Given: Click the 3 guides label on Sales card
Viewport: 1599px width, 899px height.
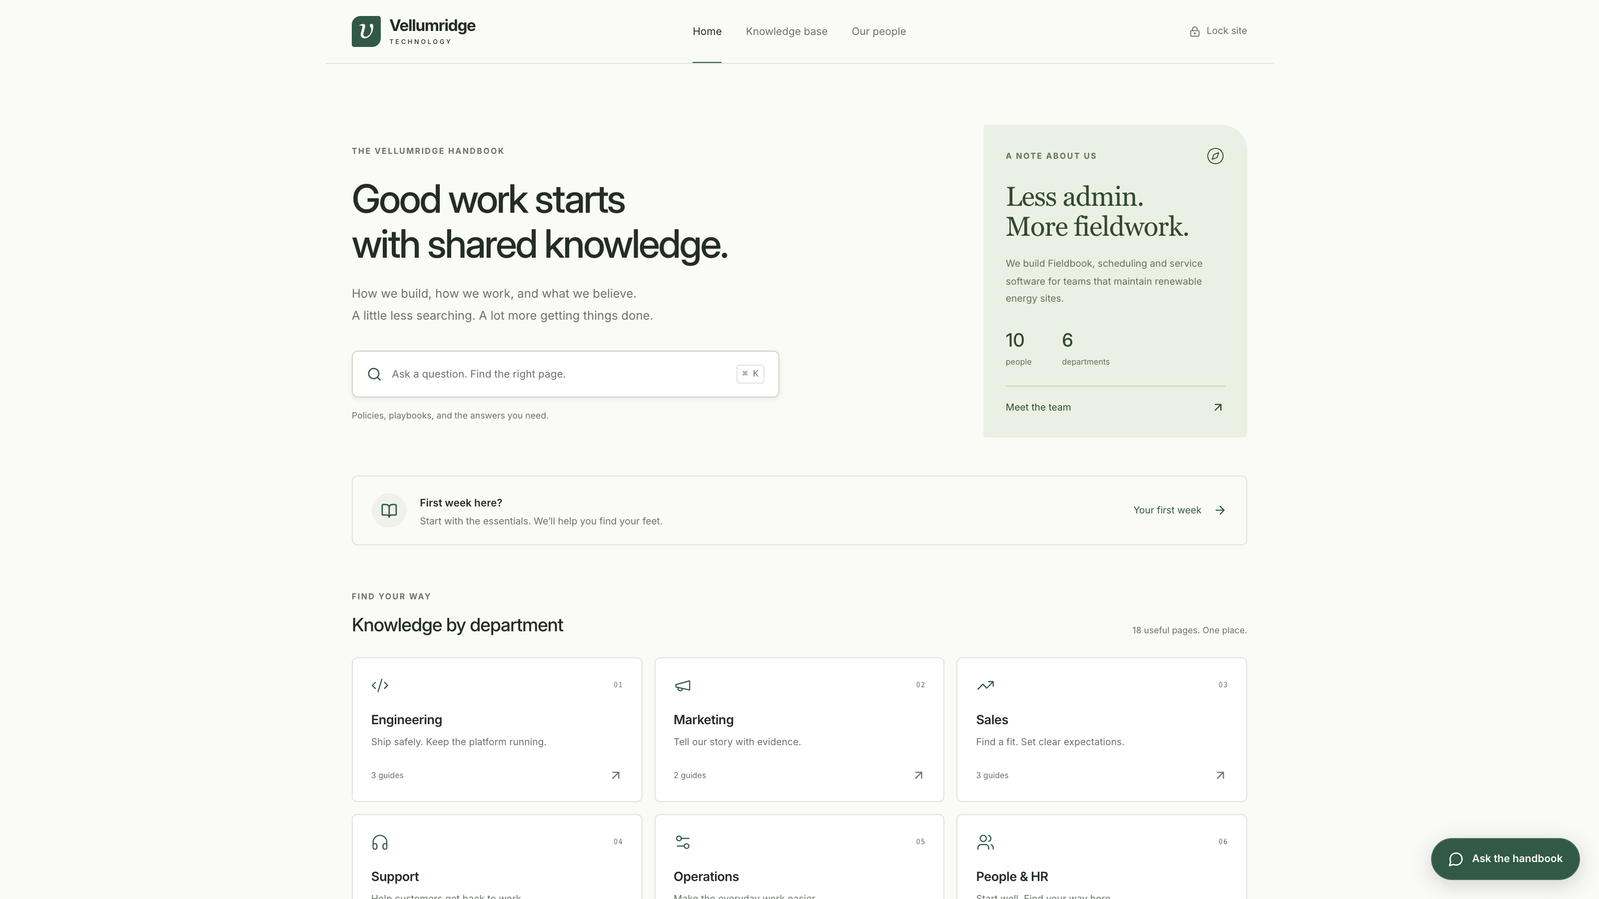Looking at the screenshot, I should coord(992,776).
